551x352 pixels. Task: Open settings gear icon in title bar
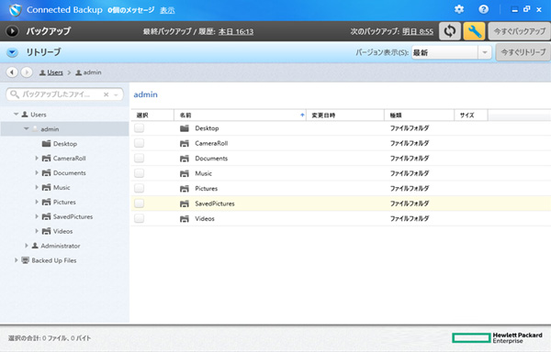[x=459, y=9]
